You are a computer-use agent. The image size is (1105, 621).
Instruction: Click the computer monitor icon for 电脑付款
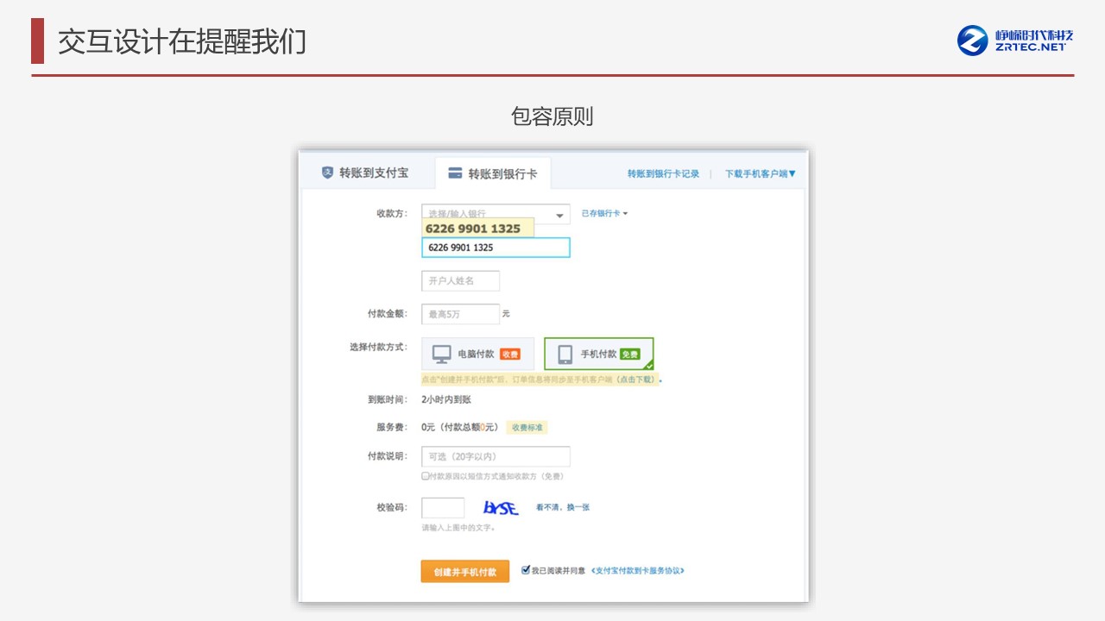point(442,354)
